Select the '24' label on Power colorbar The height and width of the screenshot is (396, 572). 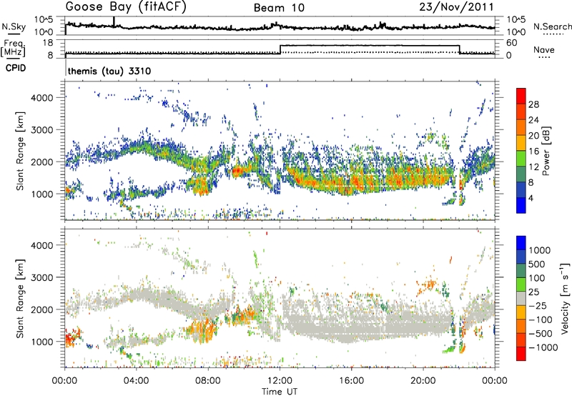click(x=533, y=120)
